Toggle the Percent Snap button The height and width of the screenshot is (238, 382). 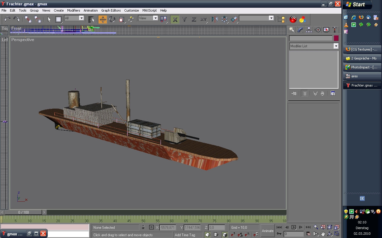coord(248,235)
